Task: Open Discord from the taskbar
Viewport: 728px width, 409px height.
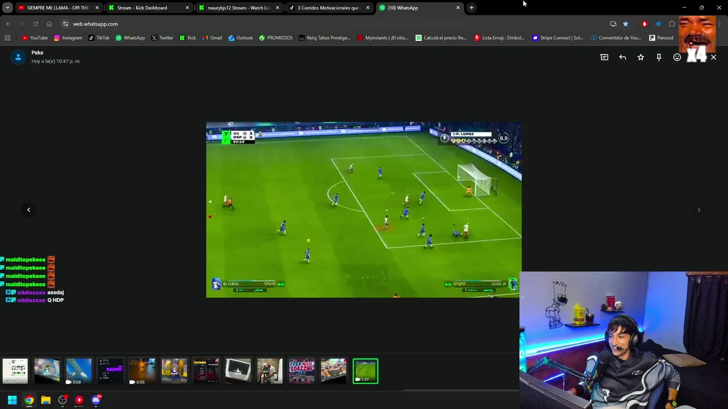Action: click(96, 400)
